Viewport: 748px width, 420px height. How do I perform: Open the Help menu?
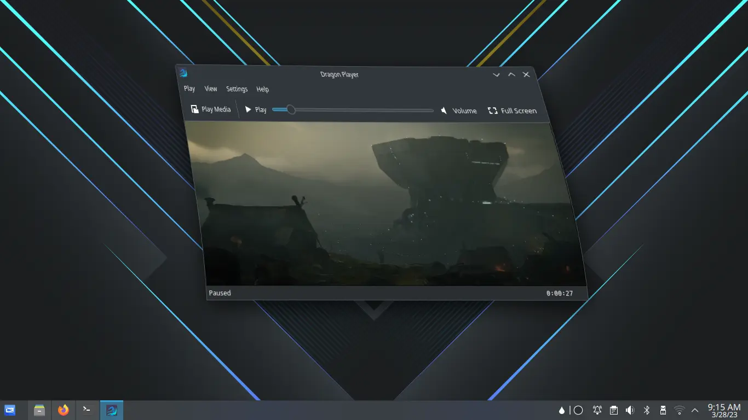263,89
